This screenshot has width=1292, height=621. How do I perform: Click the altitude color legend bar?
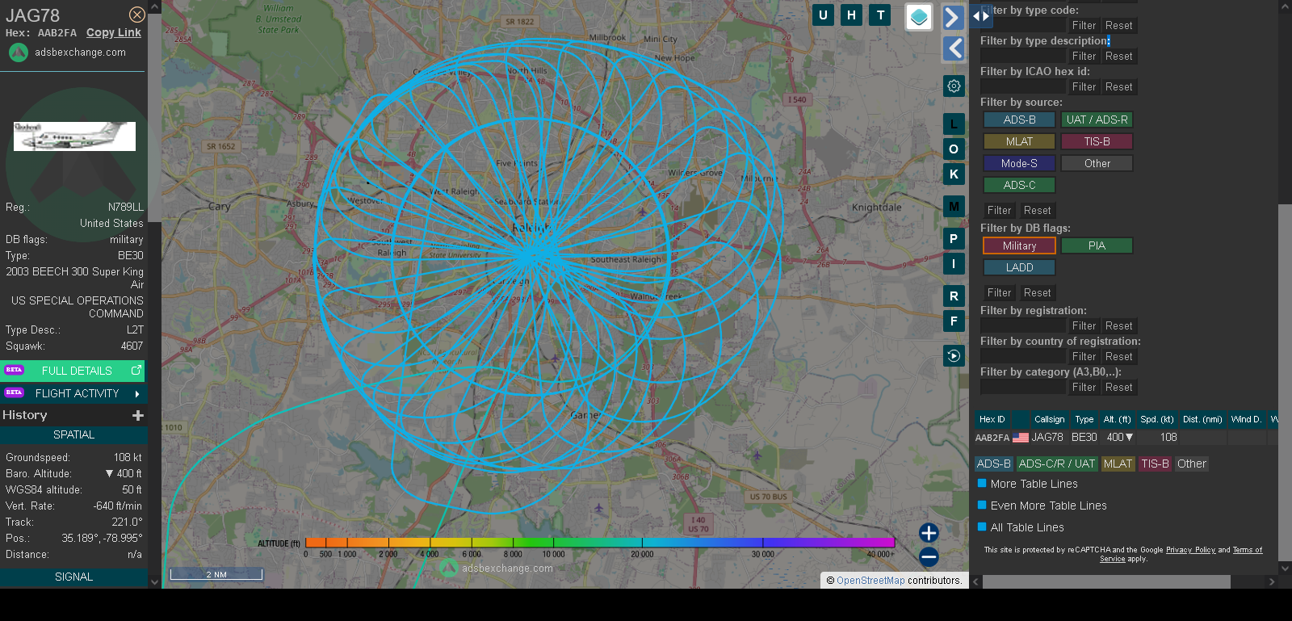click(x=600, y=543)
